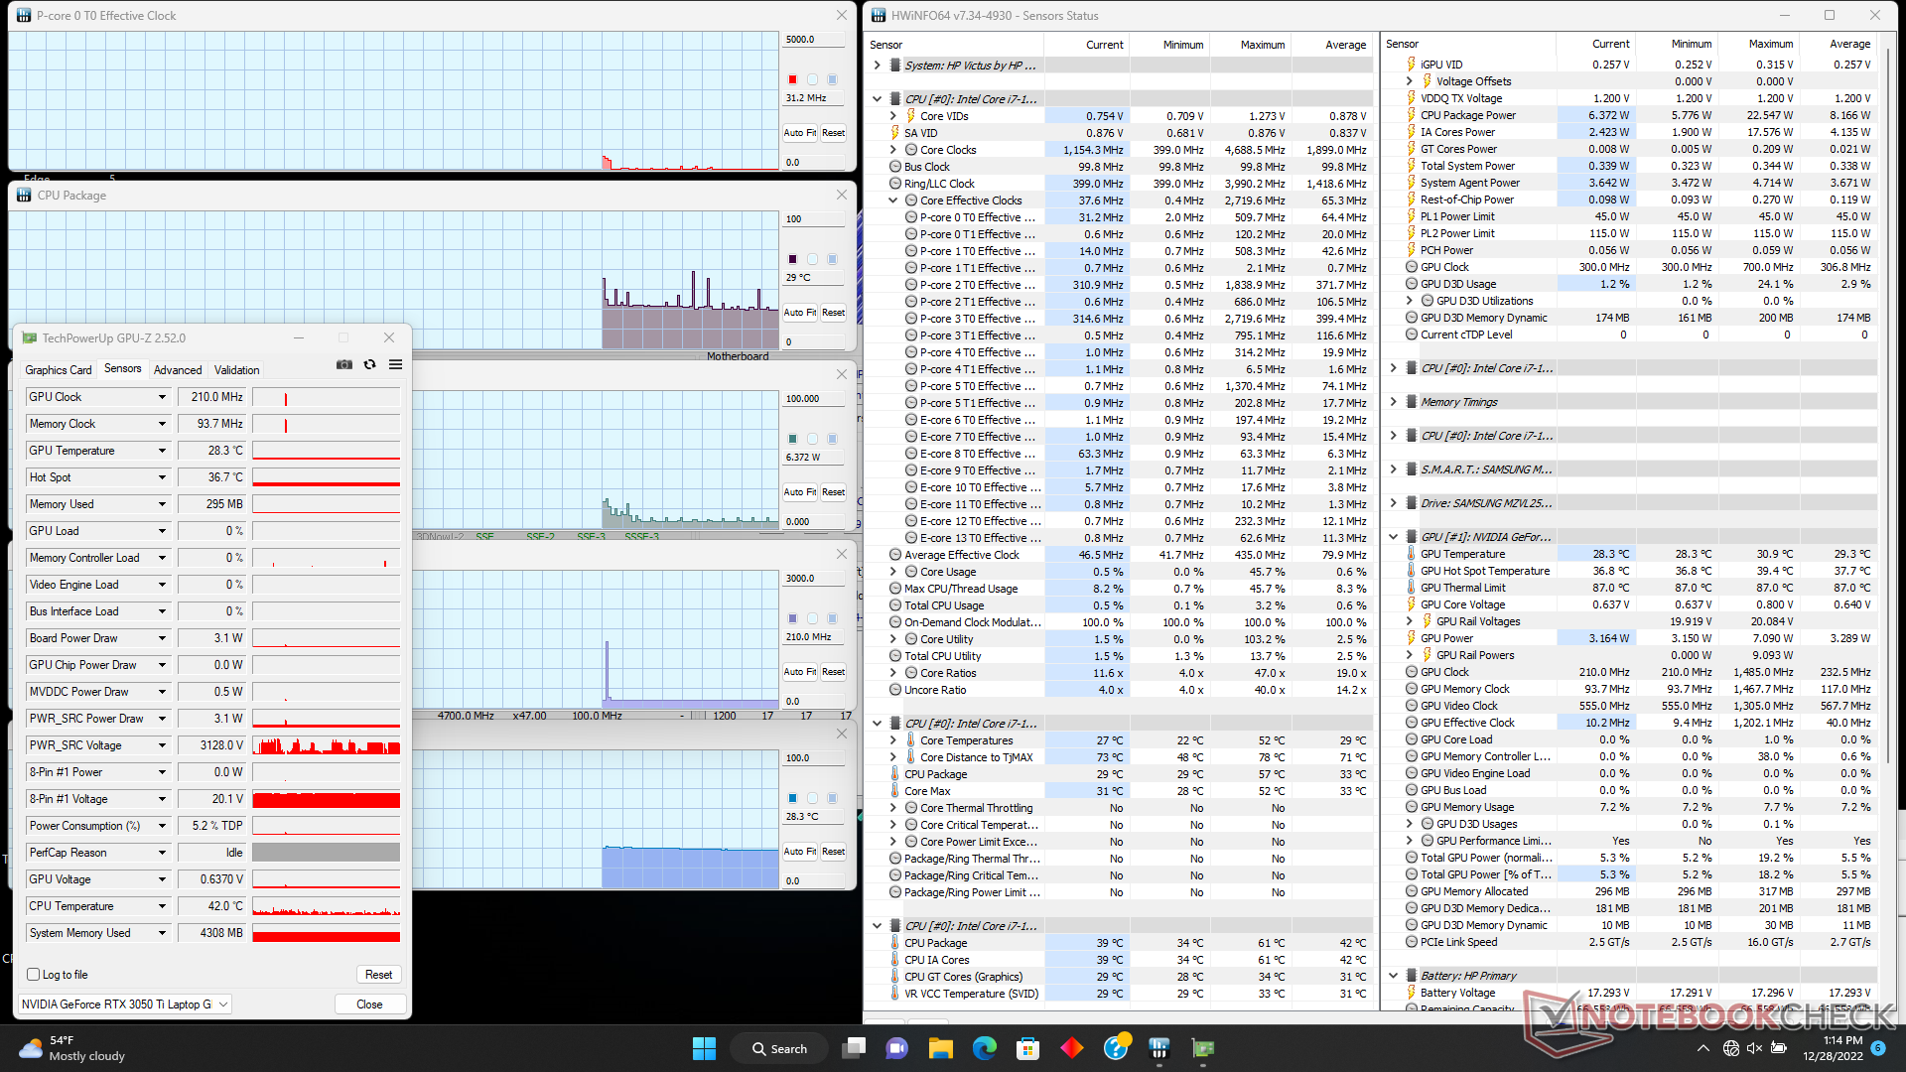Screen dimensions: 1906x1072
Task: Click the Windows Start button
Action: point(704,1048)
